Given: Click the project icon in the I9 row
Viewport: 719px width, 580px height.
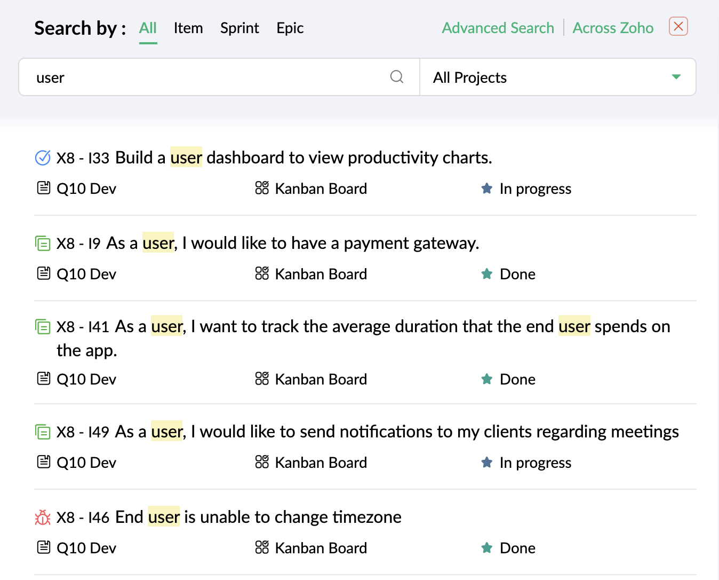Looking at the screenshot, I should (44, 273).
